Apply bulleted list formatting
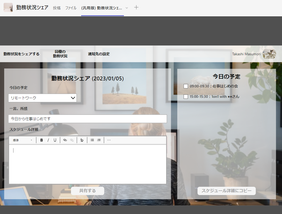Image resolution: width=282 pixels, height=214 pixels. tap(92, 140)
